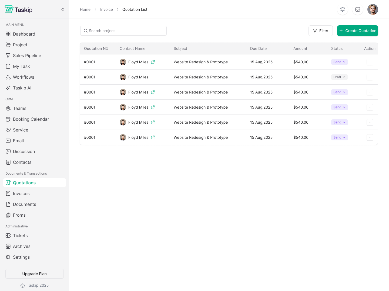Open the Invoices menu item
Screen dimensions: 389x291
(x=21, y=193)
